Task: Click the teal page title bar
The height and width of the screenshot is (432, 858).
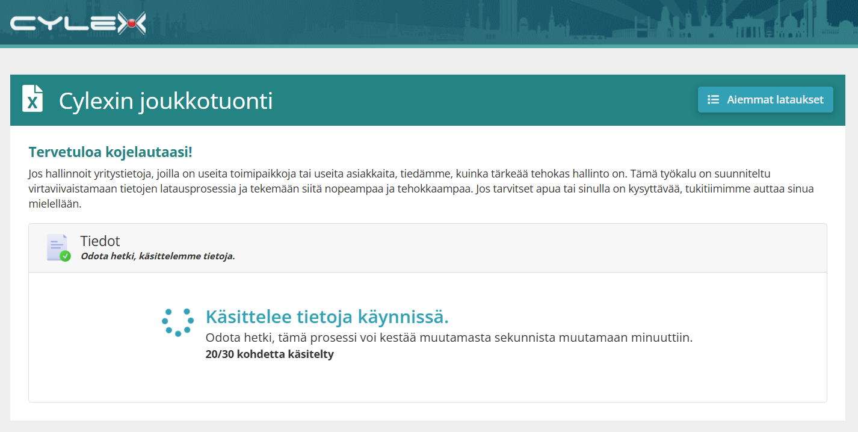Action: click(x=428, y=100)
